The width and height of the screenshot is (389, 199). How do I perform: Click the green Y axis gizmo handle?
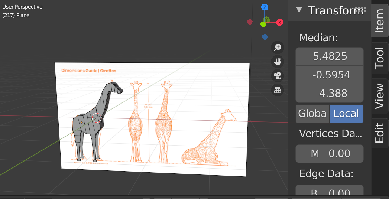coord(263,24)
